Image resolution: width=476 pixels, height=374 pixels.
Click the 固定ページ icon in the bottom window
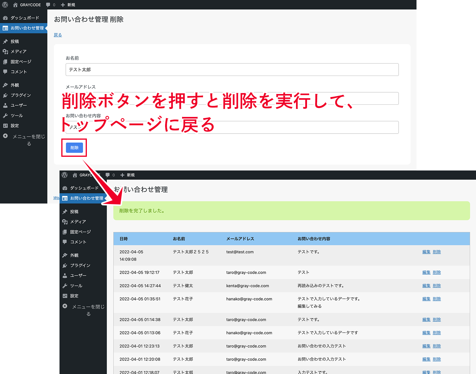point(65,232)
